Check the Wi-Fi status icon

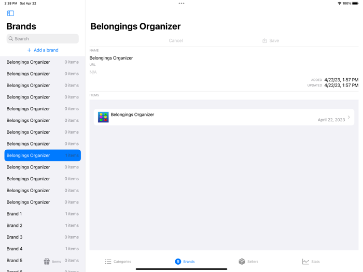[339, 3]
